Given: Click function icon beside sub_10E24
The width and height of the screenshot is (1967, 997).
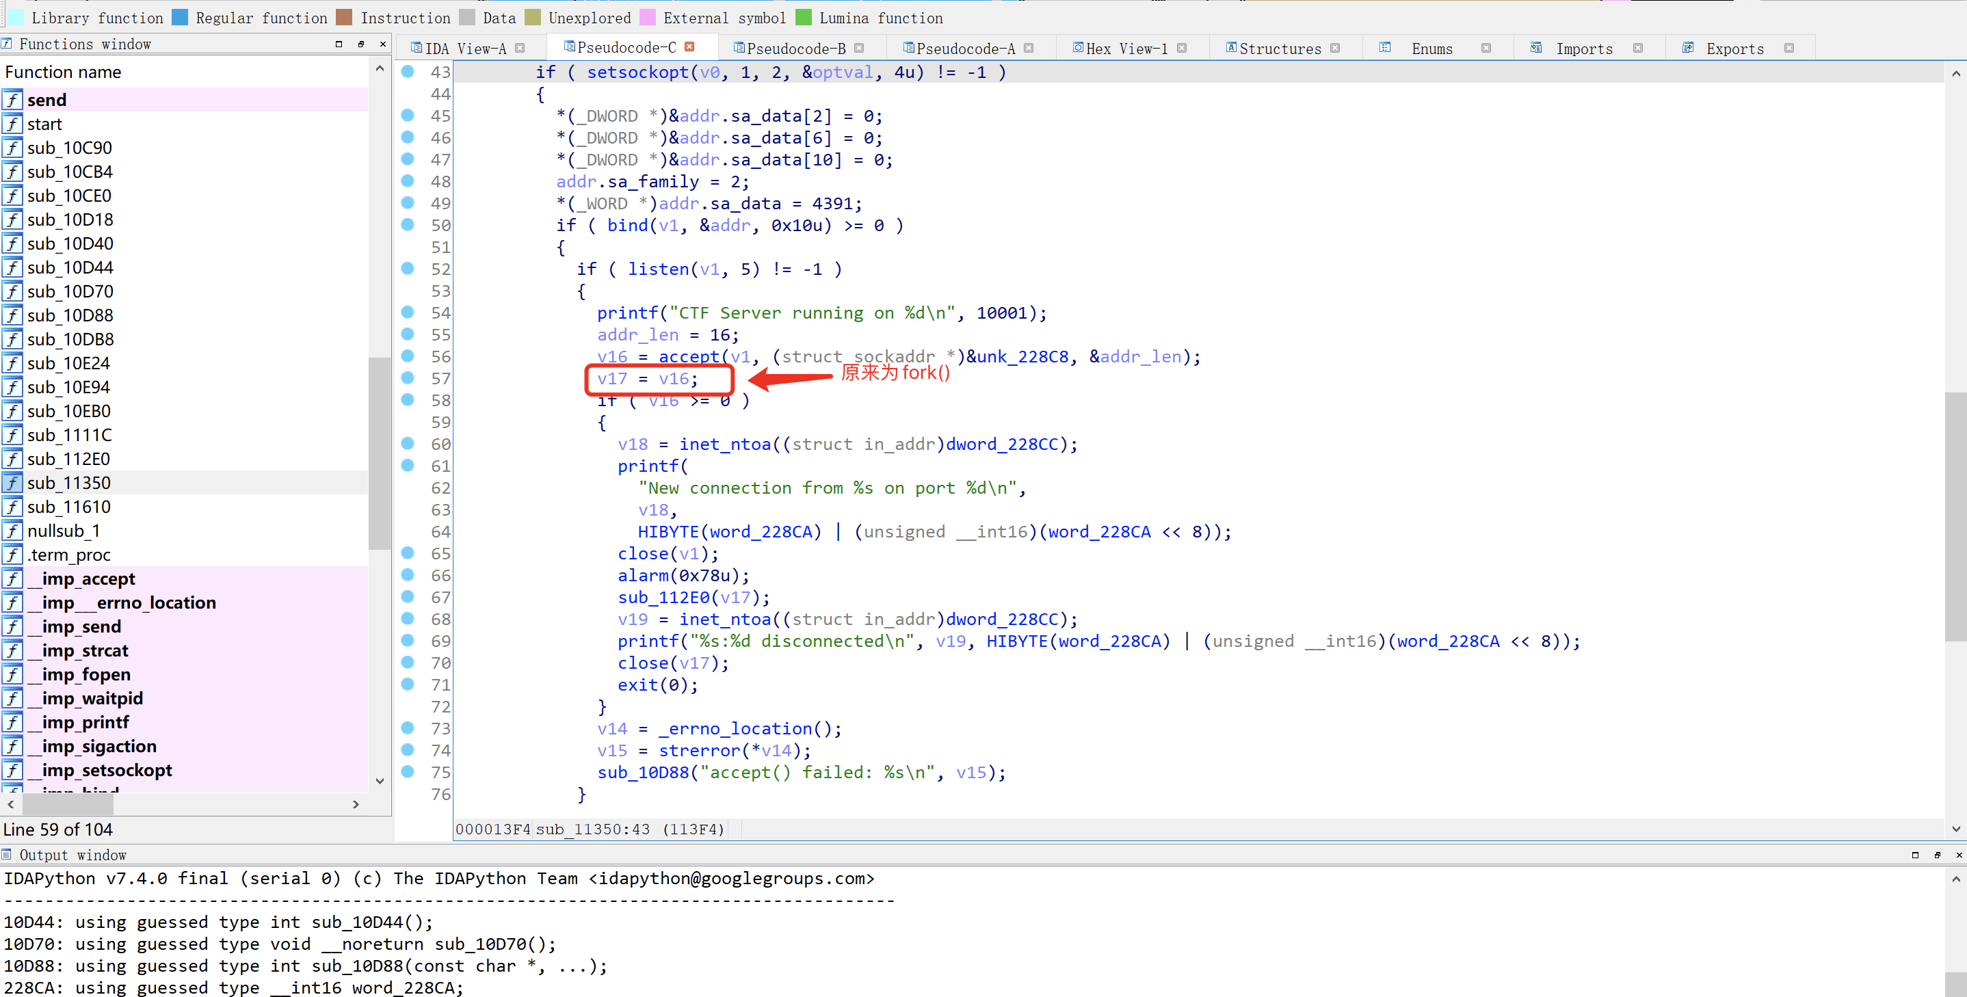Looking at the screenshot, I should [x=12, y=363].
